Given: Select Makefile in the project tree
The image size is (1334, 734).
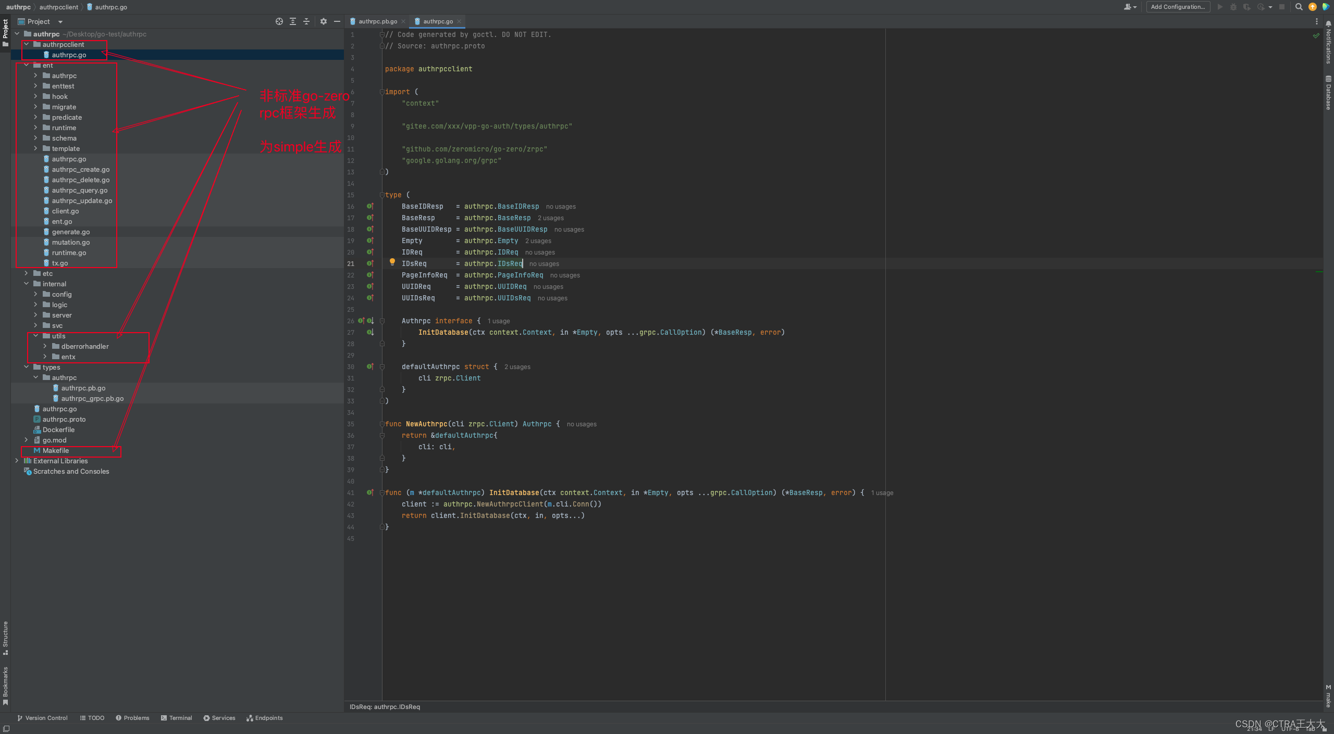Looking at the screenshot, I should tap(55, 450).
